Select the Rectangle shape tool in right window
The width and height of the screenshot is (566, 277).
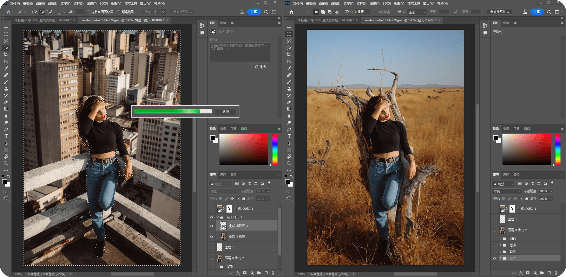coord(289,150)
